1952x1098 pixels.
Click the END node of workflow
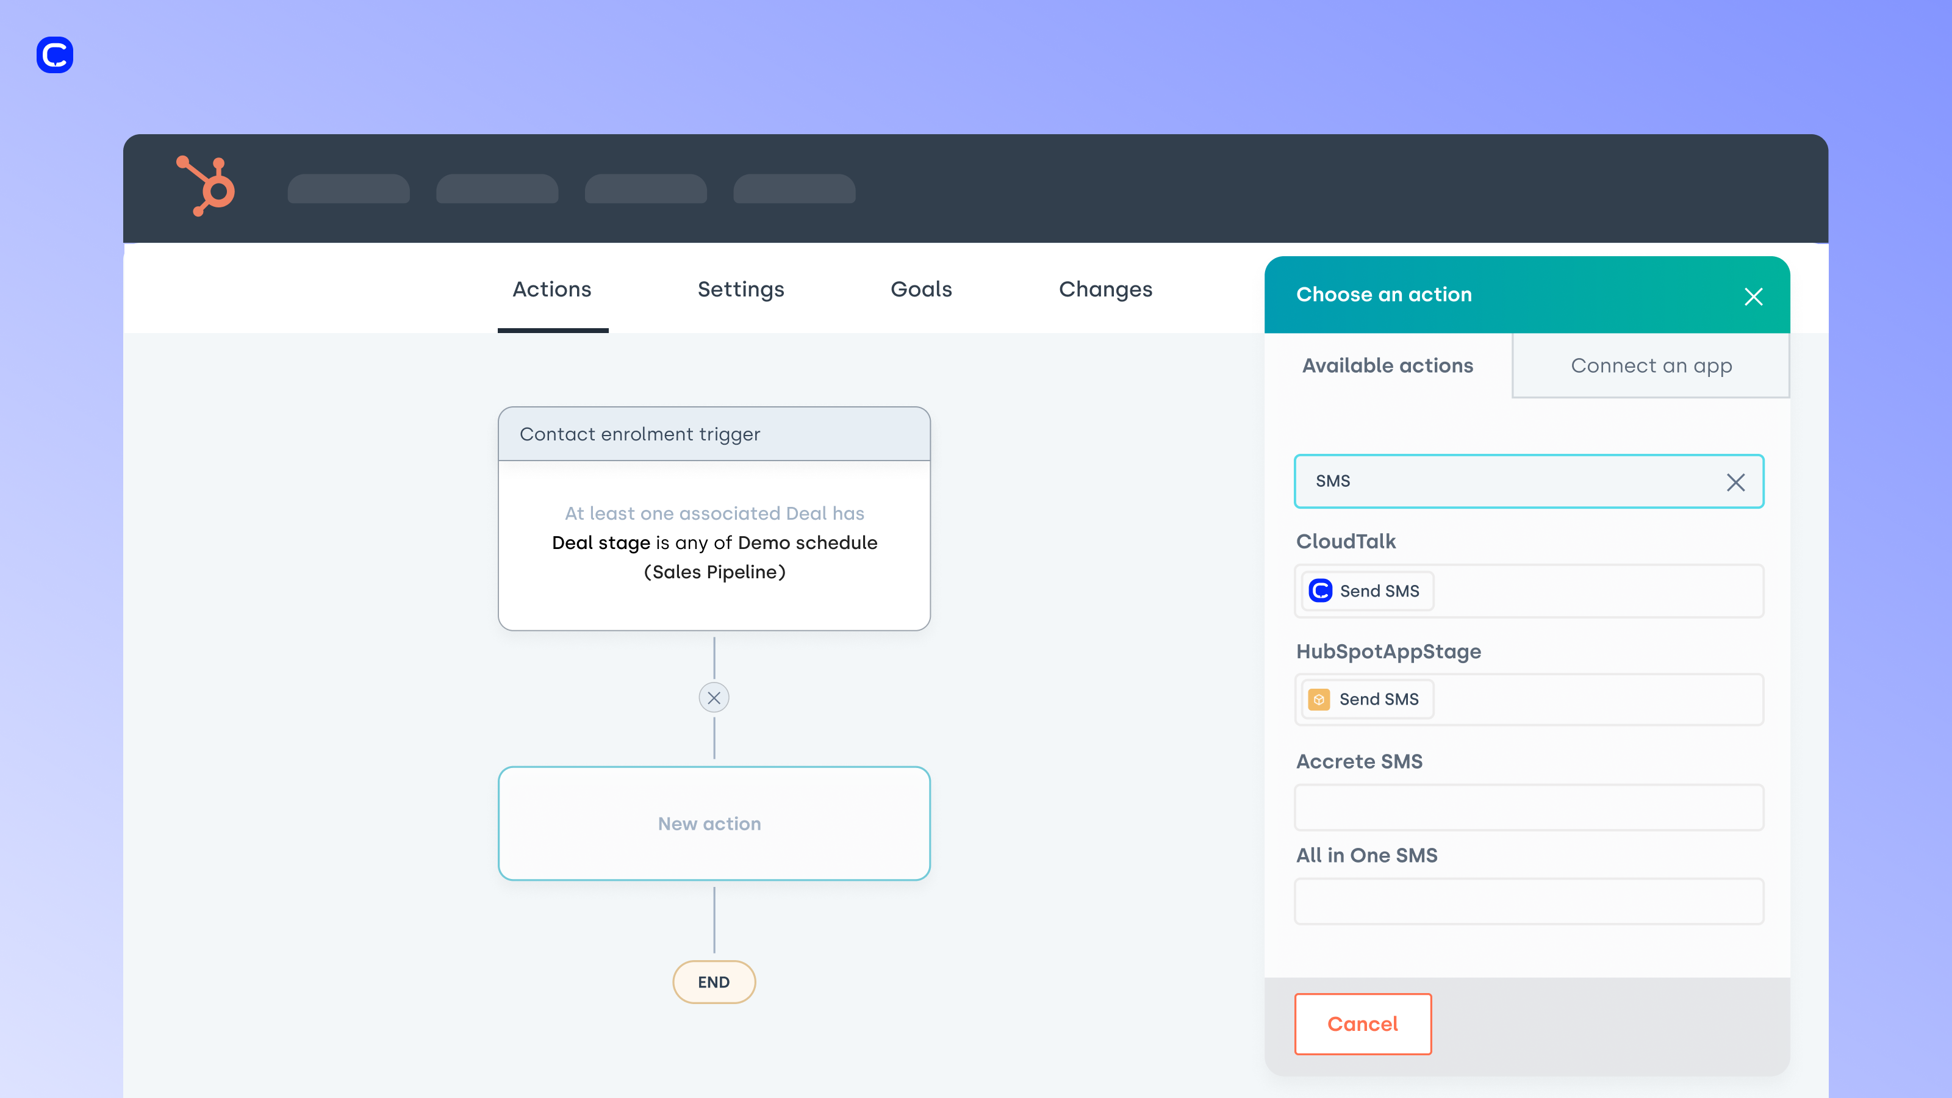pyautogui.click(x=713, y=981)
